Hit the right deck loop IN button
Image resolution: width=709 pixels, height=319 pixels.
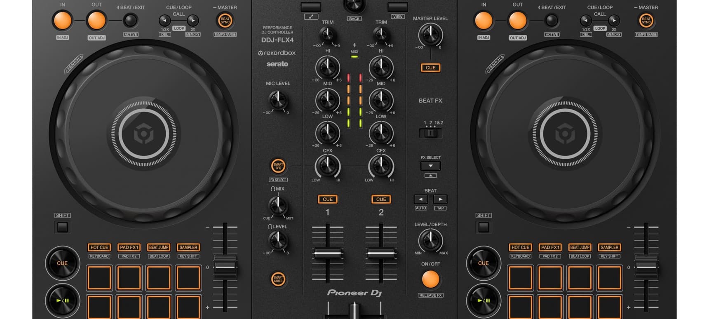(484, 21)
